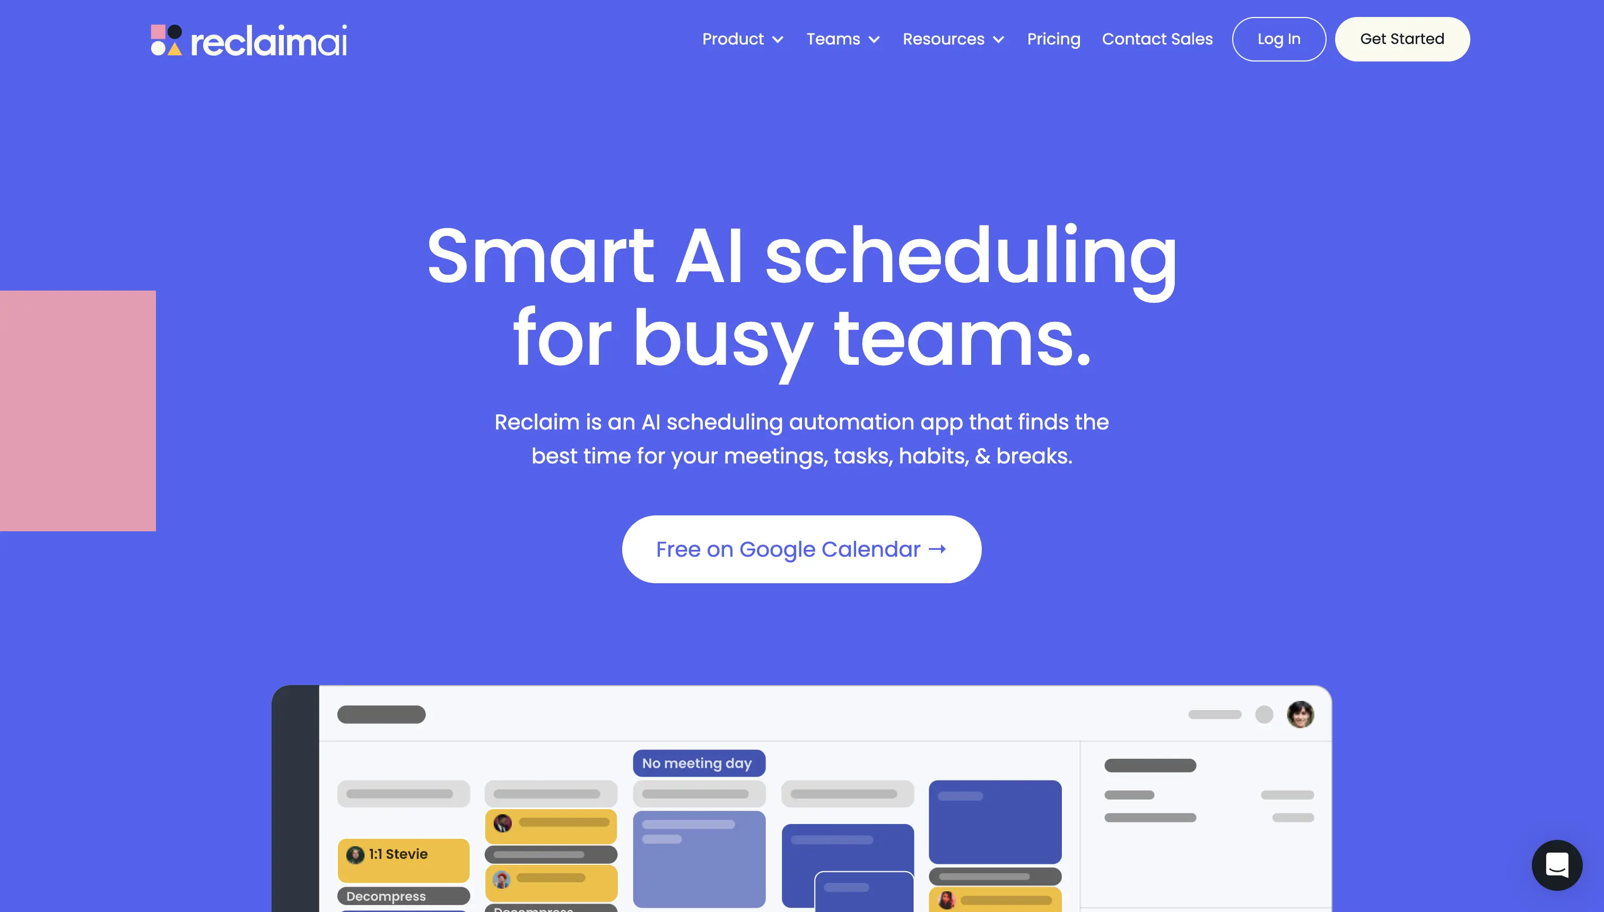Expand the Product navigation dropdown
This screenshot has width=1604, height=912.
pyautogui.click(x=744, y=39)
